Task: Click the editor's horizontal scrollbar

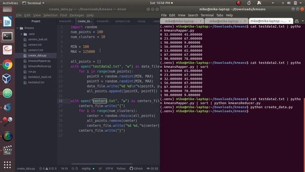Action: click(102, 164)
